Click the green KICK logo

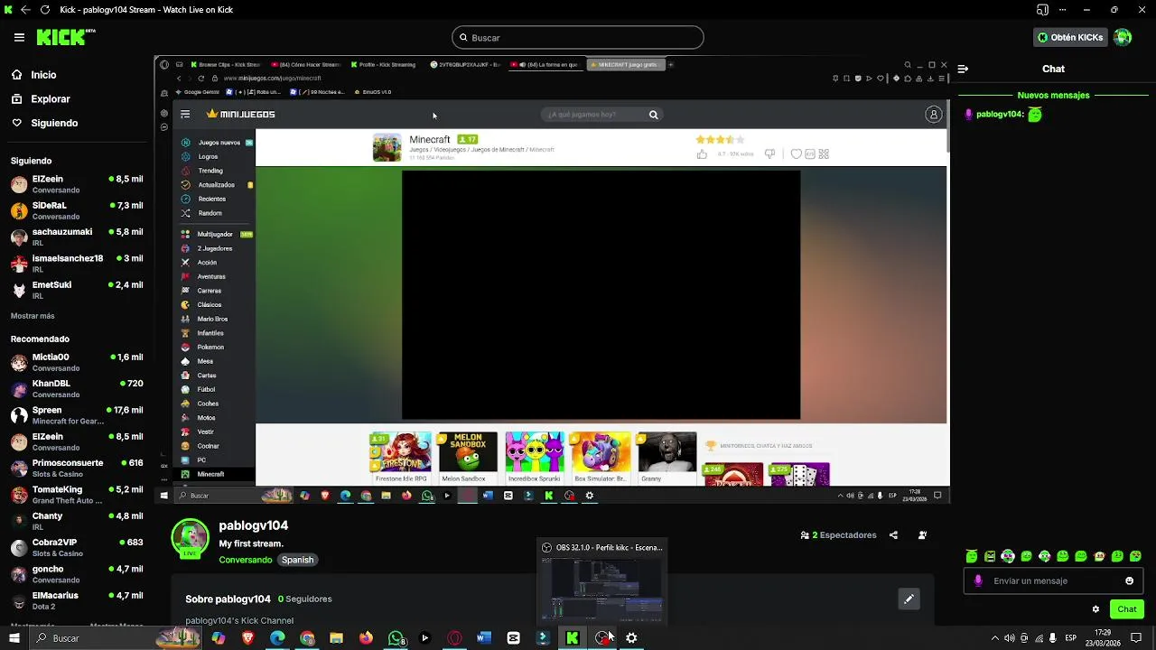coord(65,37)
